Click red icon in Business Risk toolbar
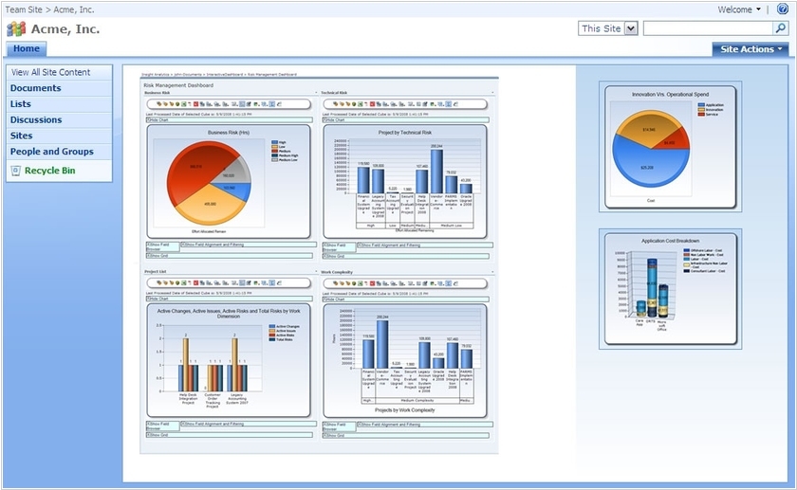Screen dimensions: 797x490 tap(195, 103)
